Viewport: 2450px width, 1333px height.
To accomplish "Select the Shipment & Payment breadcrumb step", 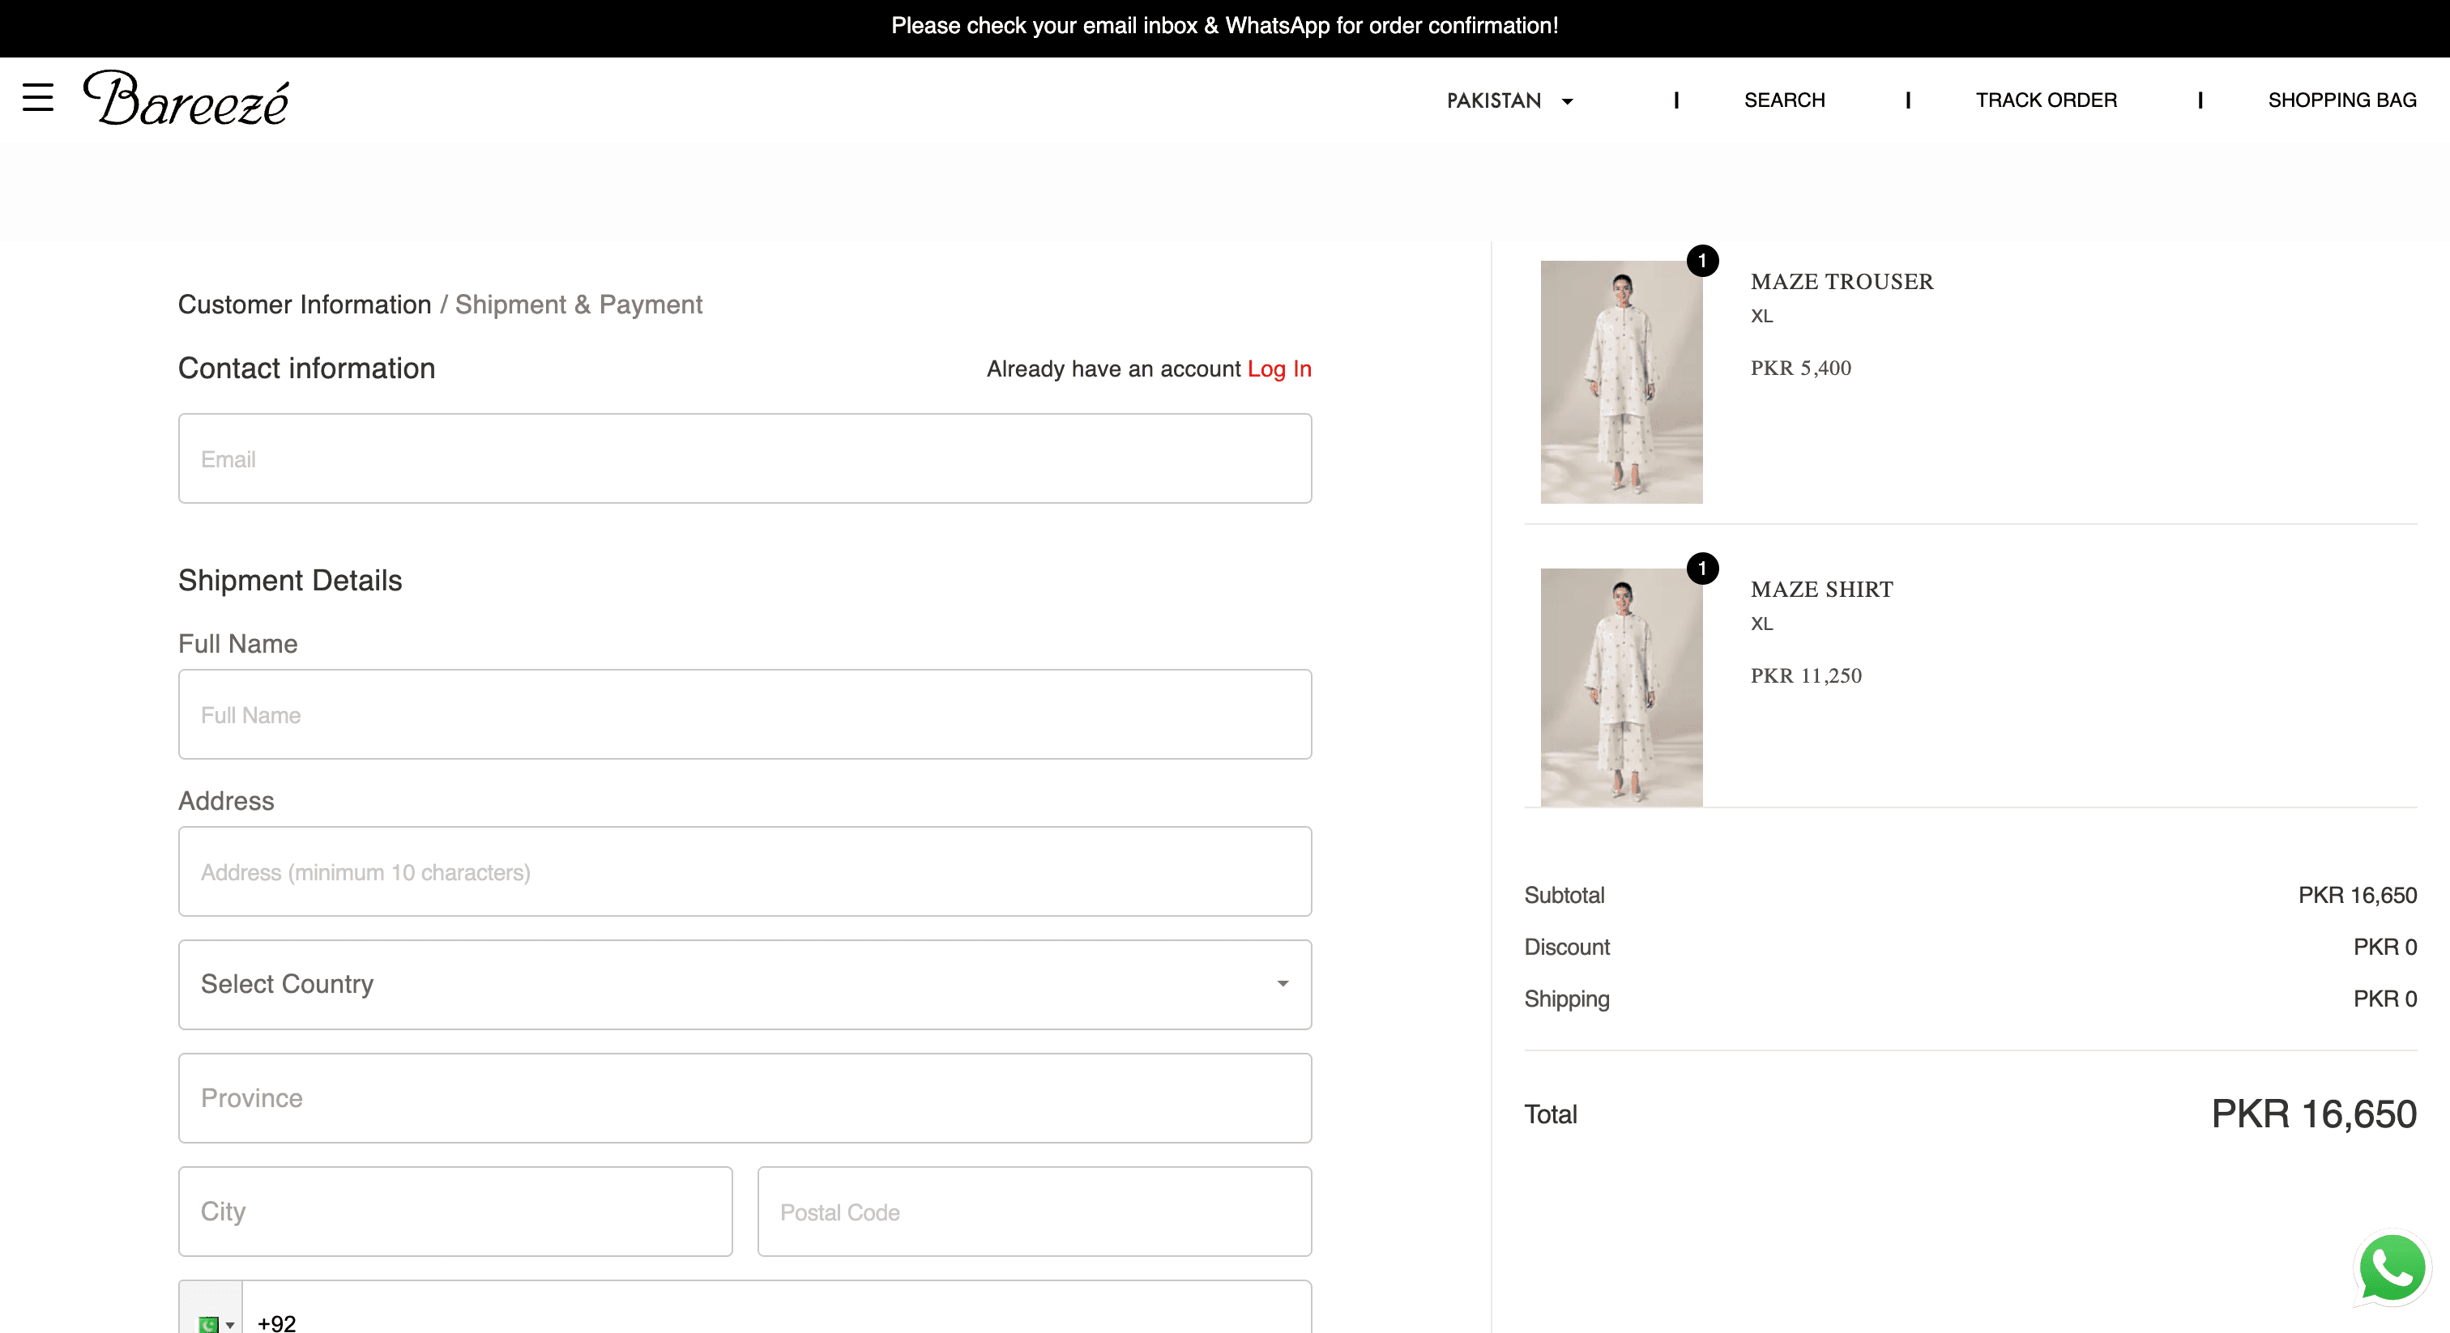I will point(578,305).
